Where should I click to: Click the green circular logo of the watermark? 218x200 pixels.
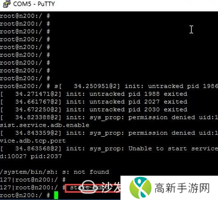140,188
